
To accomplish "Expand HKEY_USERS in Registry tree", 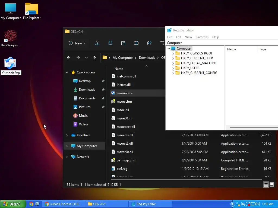I will click(x=173, y=68).
